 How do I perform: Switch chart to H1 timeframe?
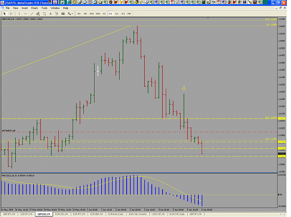104,13
